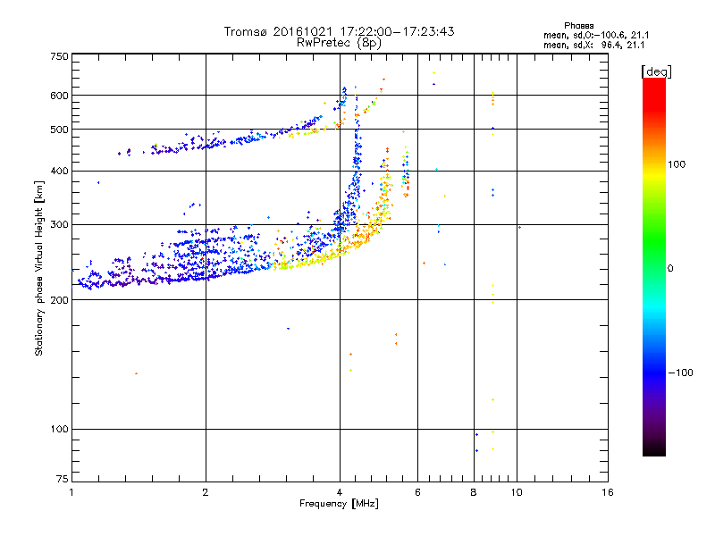Image resolution: width=715 pixels, height=536 pixels.
Task: Click the colorbar label '-100'
Action: [x=681, y=373]
